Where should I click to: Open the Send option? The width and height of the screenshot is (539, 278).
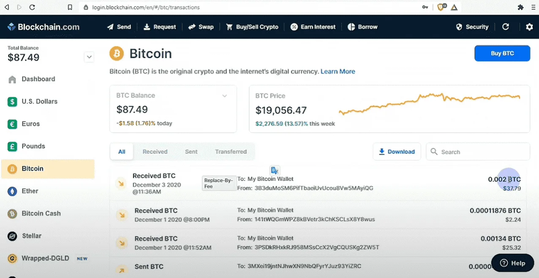tap(119, 27)
